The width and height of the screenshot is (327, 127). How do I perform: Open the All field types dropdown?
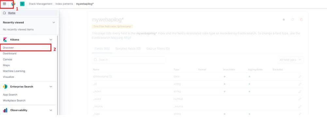click(290, 60)
